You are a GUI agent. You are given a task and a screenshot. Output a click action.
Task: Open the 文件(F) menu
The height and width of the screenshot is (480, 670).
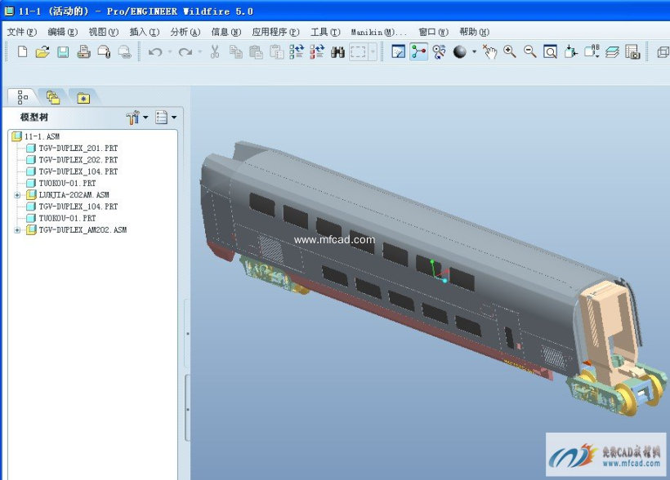tap(22, 32)
